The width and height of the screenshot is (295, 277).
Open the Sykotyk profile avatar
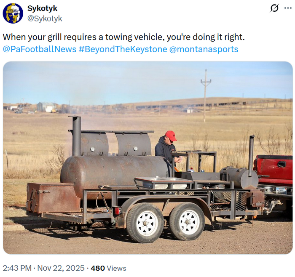click(x=13, y=13)
